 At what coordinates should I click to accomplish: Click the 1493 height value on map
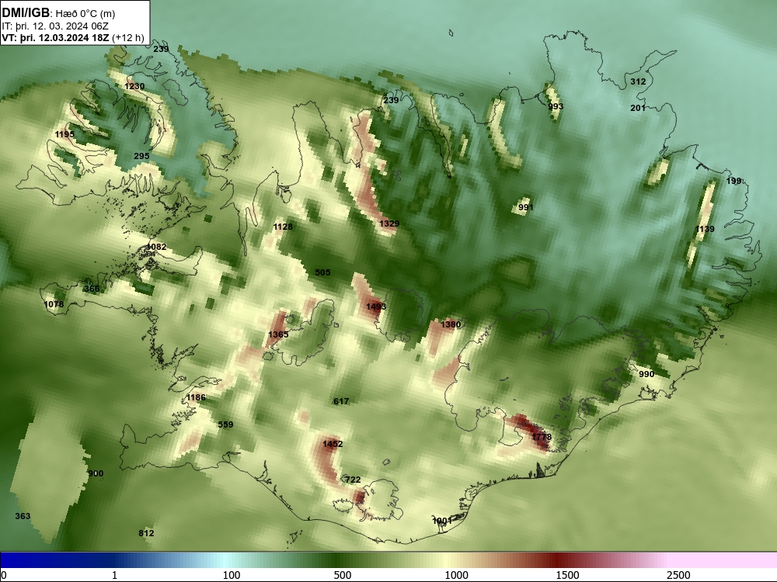[376, 307]
